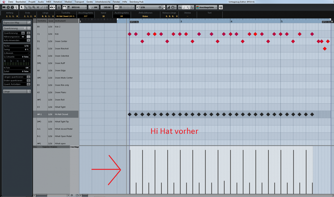Screen dimensions: 334x197
Task: Open the Bearbeiten menu
Action: pyautogui.click(x=21, y=2)
